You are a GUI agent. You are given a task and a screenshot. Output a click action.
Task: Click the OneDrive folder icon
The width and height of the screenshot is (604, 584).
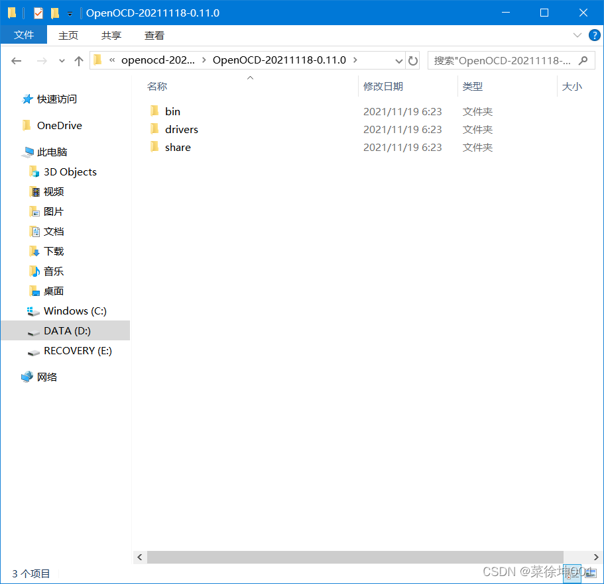point(27,125)
